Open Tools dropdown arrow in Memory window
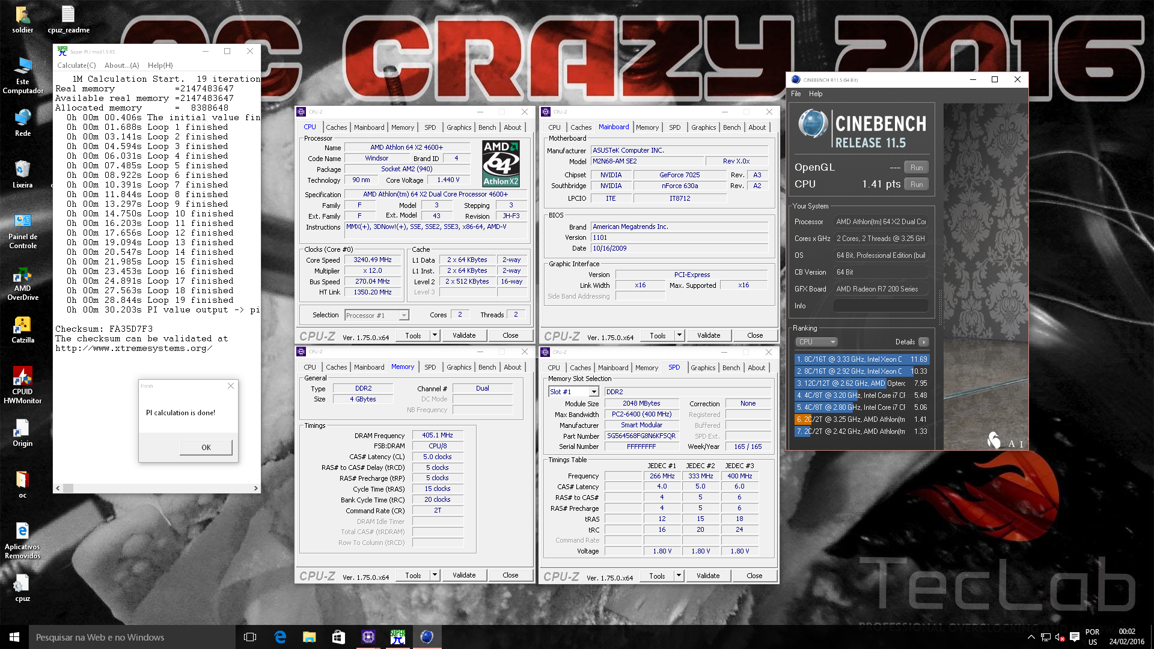This screenshot has height=649, width=1154. [435, 575]
